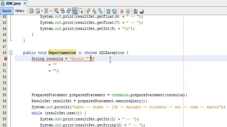Click getInt(8) on line 44
Image resolution: width=227 pixels, height=127 pixels.
click(x=107, y=29)
